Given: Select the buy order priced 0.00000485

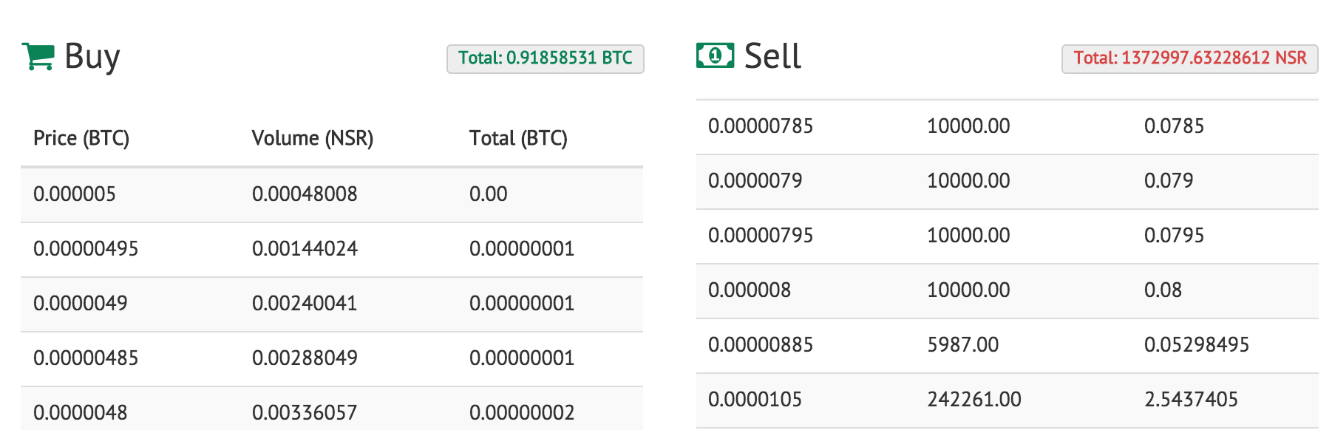Looking at the screenshot, I should 86,358.
